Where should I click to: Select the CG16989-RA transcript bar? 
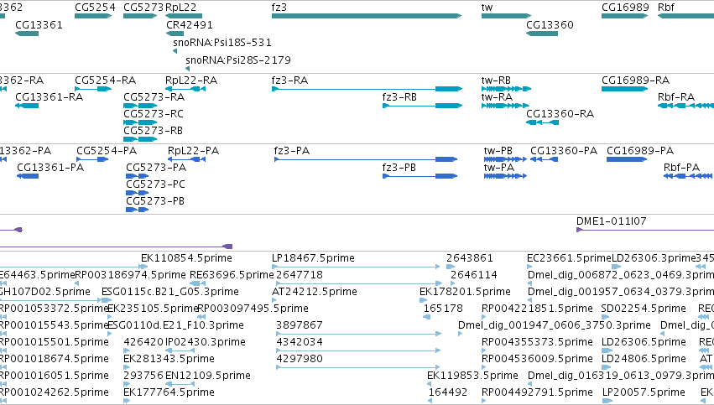pos(625,89)
